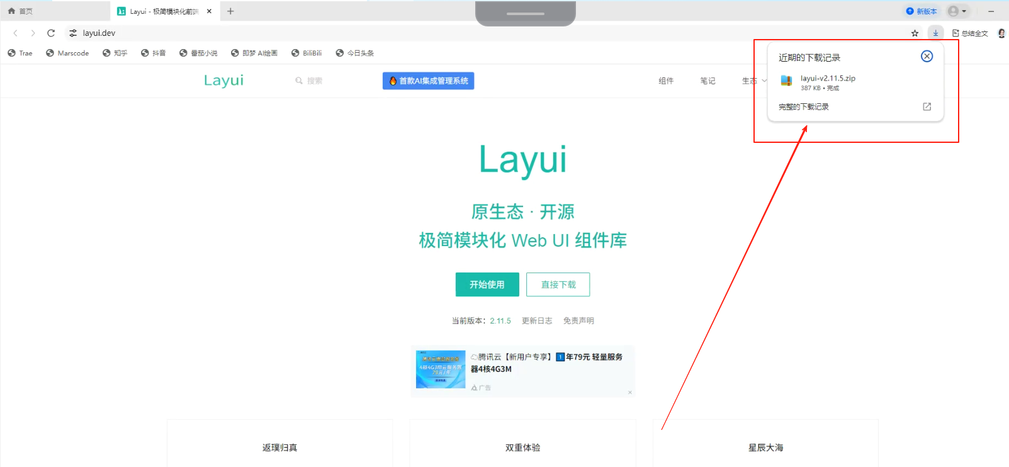Open the downloads toolbar icon
Screen dimensions: 1009x467
click(x=935, y=33)
